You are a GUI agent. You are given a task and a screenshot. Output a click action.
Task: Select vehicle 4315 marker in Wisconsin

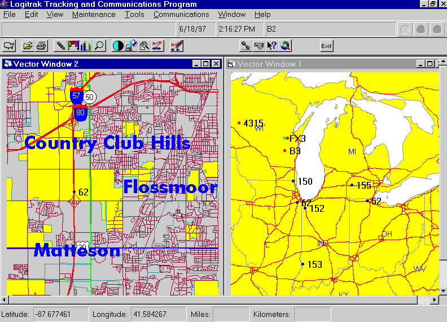(239, 123)
